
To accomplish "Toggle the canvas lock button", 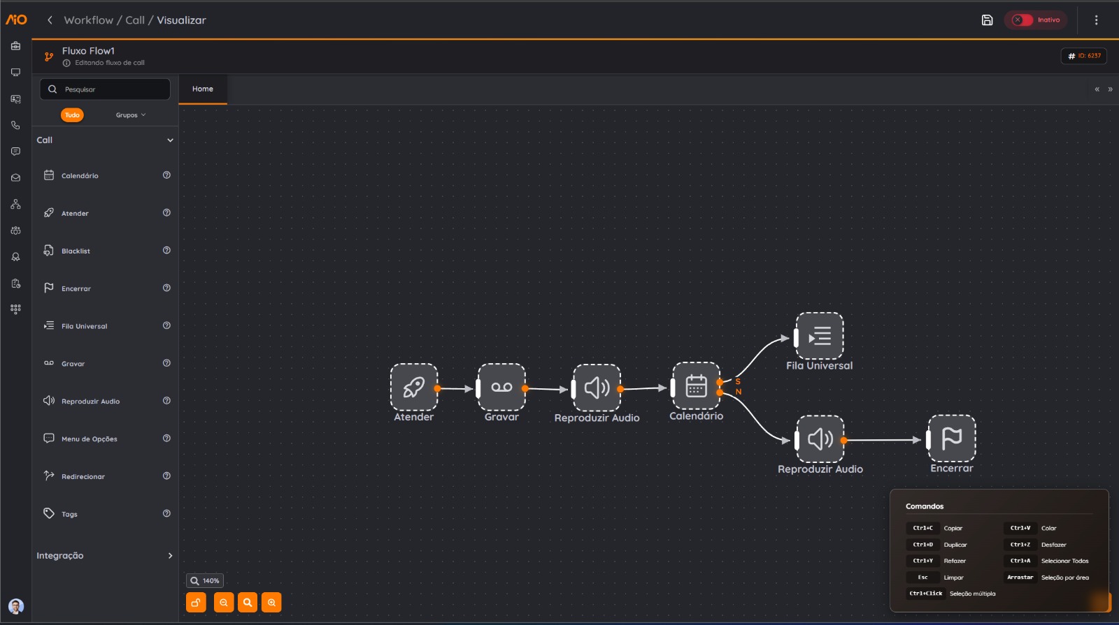I will tap(196, 603).
